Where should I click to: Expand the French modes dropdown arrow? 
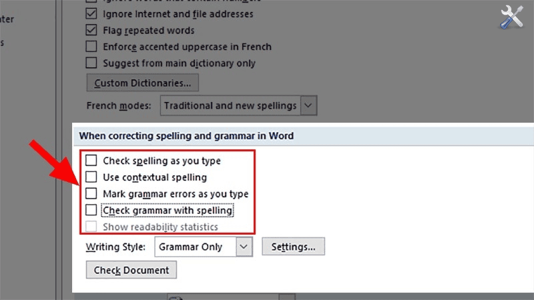point(308,105)
